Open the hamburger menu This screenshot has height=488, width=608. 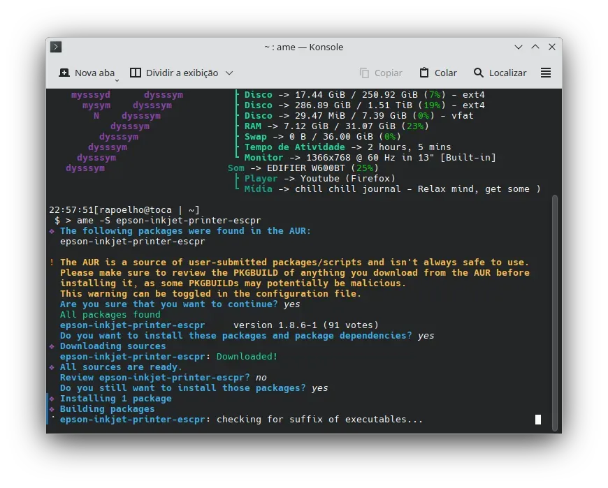pos(546,73)
